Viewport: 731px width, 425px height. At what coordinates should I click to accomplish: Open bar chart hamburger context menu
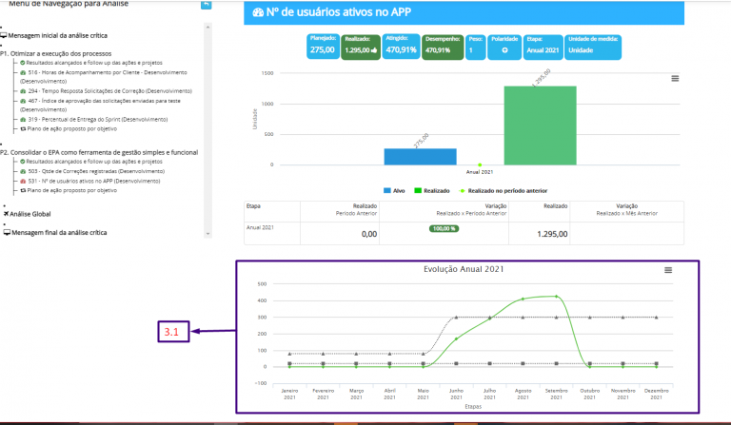click(675, 79)
